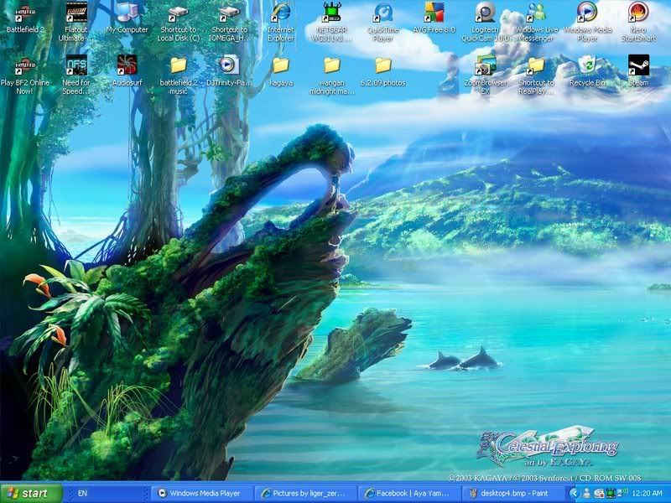Switch to Pictures by liger_zer... taskbar window
This screenshot has width=671, height=503.
point(306,493)
